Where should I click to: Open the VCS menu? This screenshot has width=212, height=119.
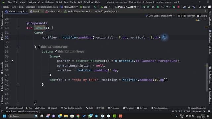pyautogui.click(x=80, y=2)
